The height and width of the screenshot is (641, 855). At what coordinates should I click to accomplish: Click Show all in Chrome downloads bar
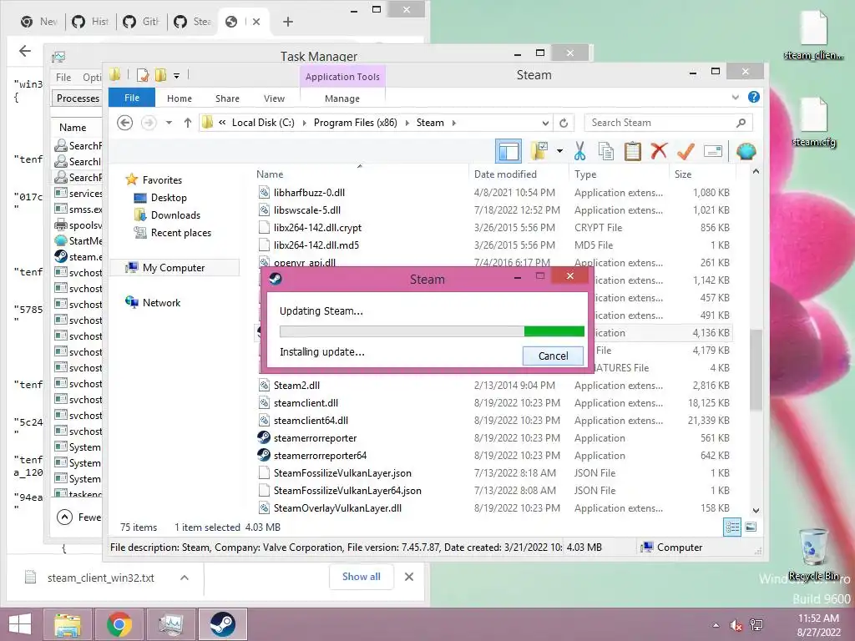pos(361,577)
